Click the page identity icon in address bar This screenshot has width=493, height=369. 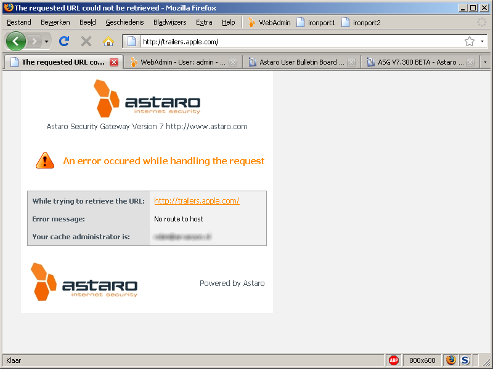coord(131,41)
